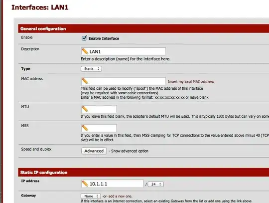The width and height of the screenshot is (269, 203).
Task: Click pencil icon in MAC address field
Action: (85, 81)
